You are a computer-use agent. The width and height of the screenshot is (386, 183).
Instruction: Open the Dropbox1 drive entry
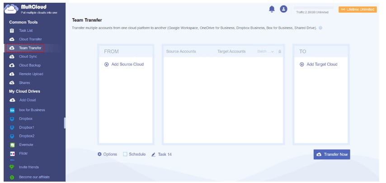click(x=27, y=127)
